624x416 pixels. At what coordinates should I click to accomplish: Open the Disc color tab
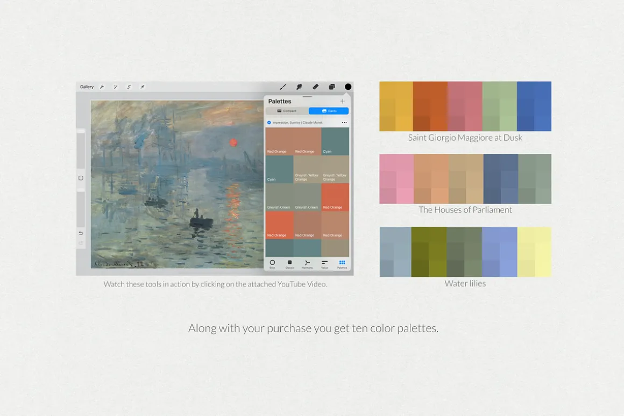coord(272,264)
